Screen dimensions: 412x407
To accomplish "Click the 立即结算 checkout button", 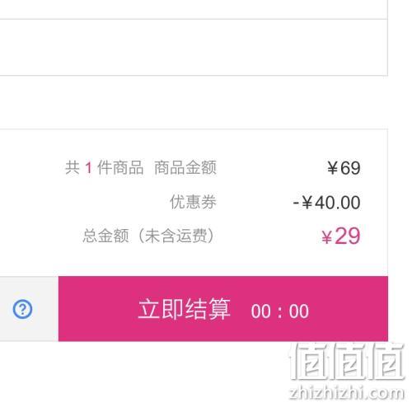I will pyautogui.click(x=223, y=309).
